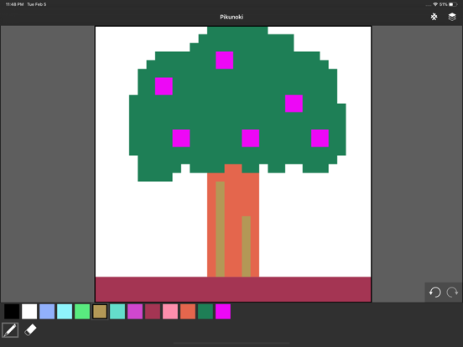Select the eraser tool

coord(30,330)
